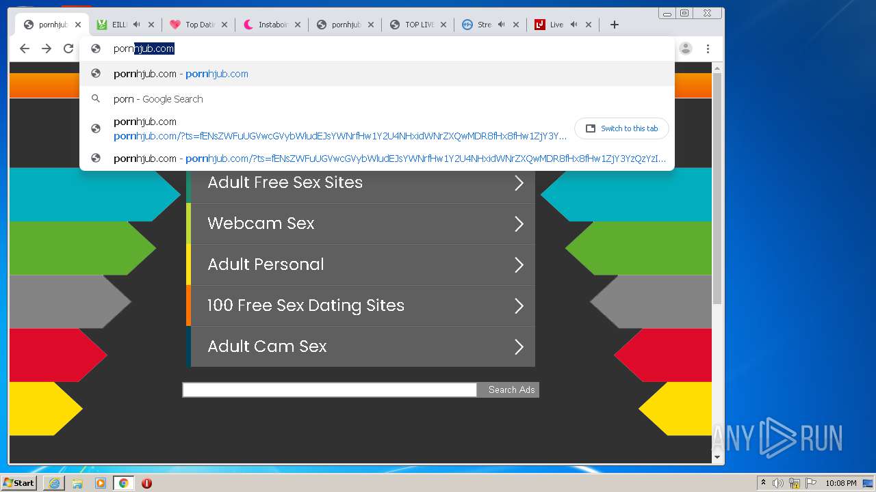
Task: Close the EILLI tab
Action: pyautogui.click(x=151, y=25)
